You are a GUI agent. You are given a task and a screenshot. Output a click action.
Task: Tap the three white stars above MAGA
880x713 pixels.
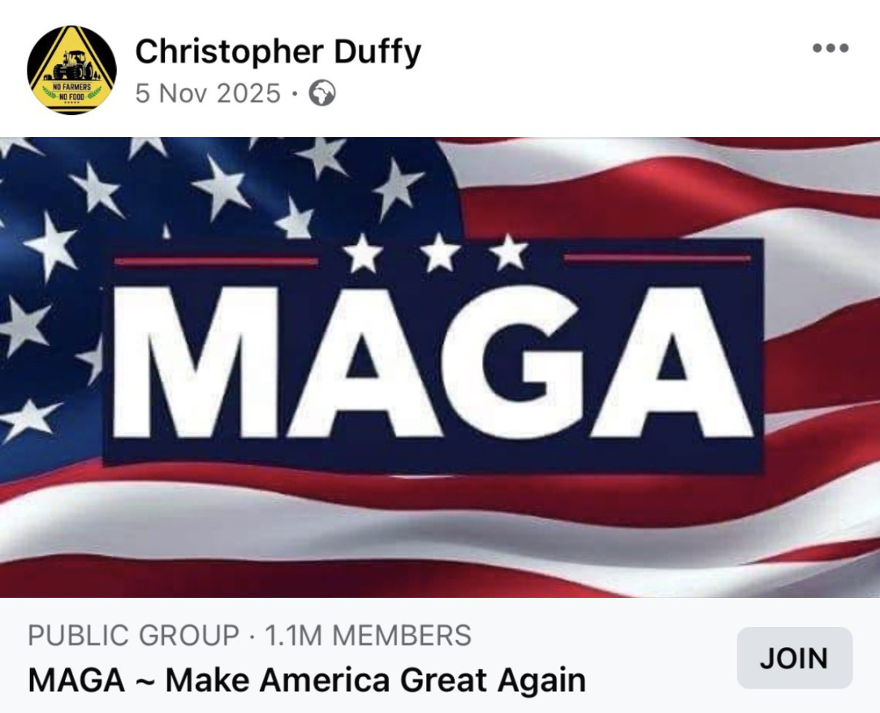point(435,253)
